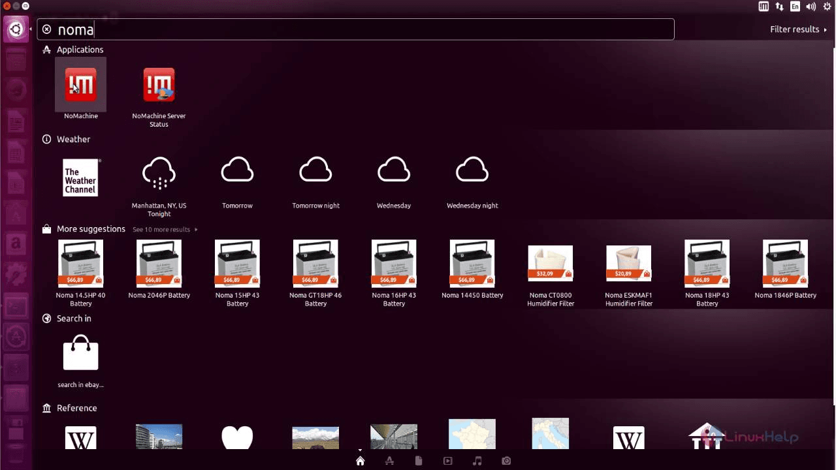This screenshot has height=470, width=836.
Task: Open the Tomorrow night forecast
Action: [x=315, y=170]
